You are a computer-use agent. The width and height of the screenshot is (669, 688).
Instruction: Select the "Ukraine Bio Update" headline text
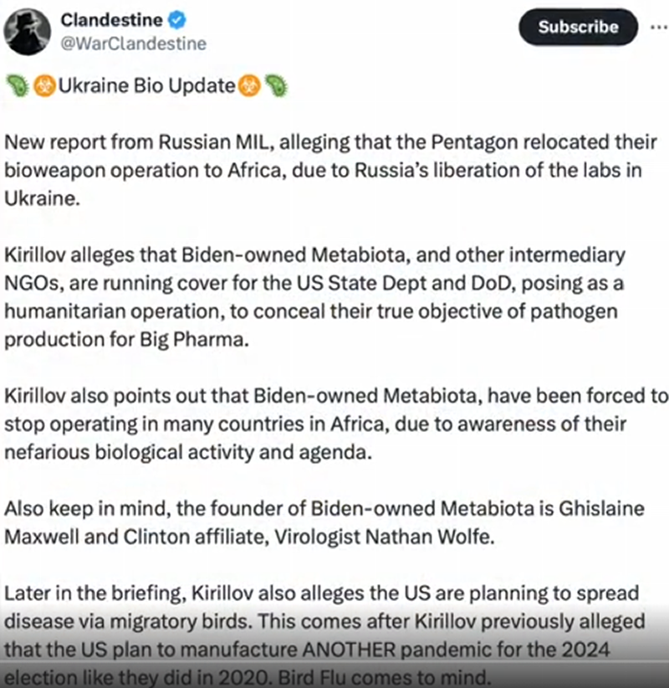tap(147, 85)
